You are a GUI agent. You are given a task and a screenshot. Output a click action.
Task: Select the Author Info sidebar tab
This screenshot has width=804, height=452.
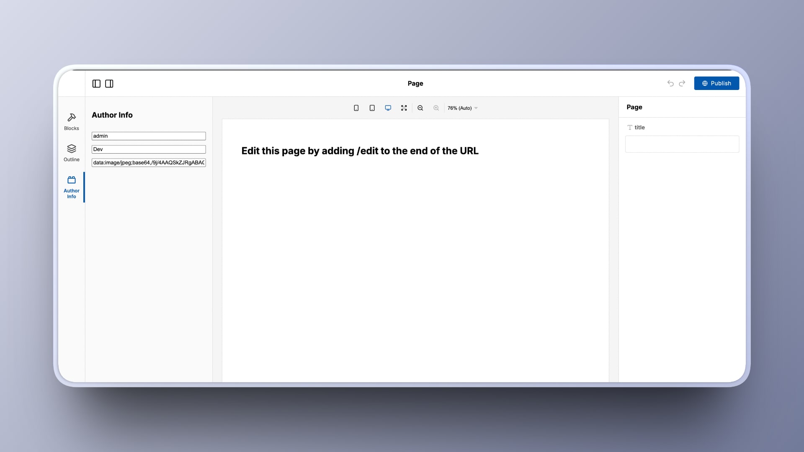[x=72, y=187]
